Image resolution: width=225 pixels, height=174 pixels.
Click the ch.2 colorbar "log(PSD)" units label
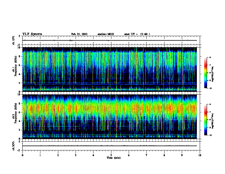coord(213,121)
